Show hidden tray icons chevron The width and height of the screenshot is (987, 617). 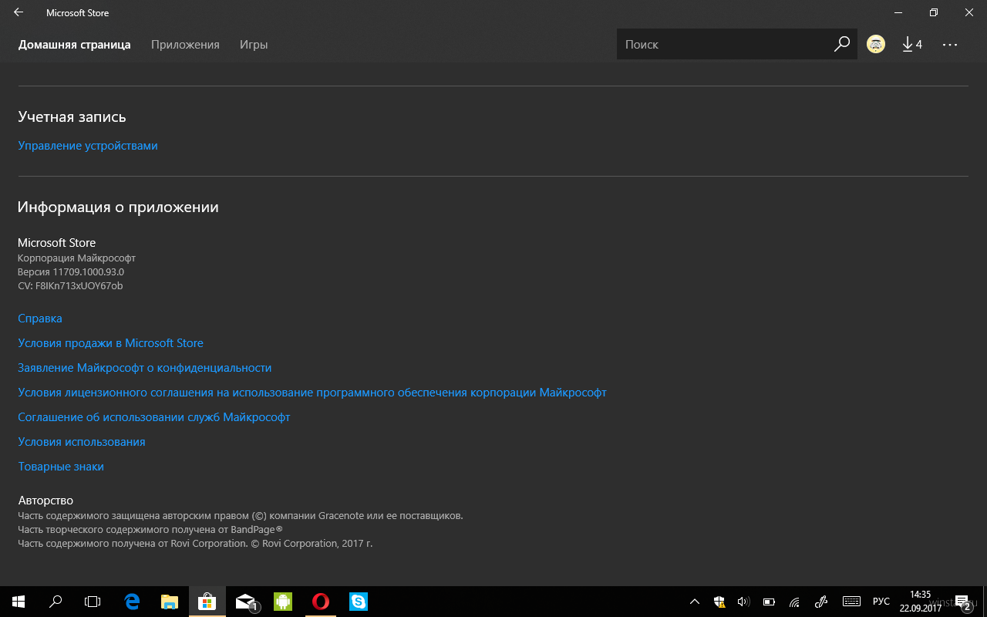(x=695, y=602)
